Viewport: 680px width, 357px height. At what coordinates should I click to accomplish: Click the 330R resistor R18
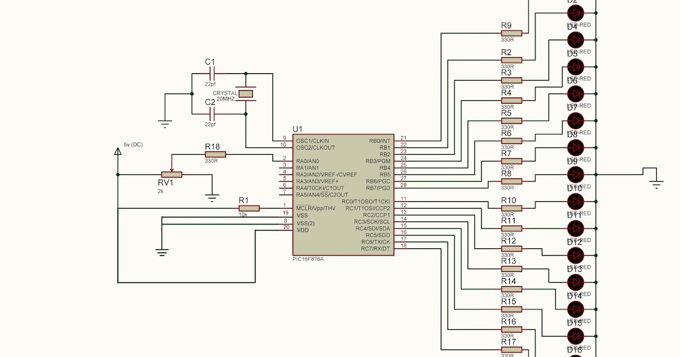point(215,154)
